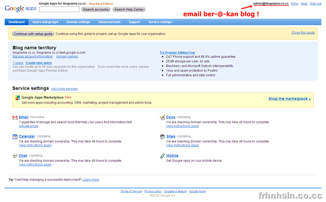Click Activate email link
326x202 pixels.
[29, 126]
